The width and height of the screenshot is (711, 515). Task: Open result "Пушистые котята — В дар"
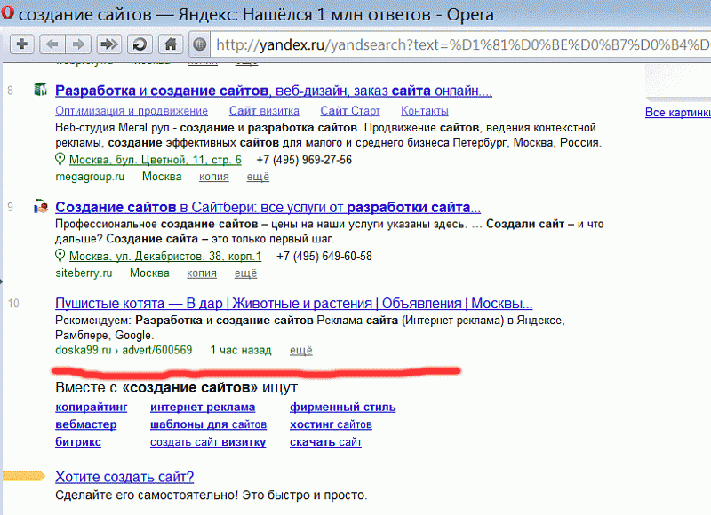click(294, 303)
